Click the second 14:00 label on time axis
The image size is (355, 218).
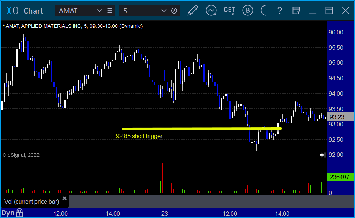coord(282,214)
